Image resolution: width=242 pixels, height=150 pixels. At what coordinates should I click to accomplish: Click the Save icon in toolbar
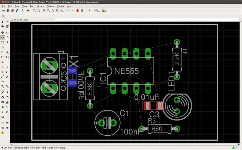pos(8,11)
